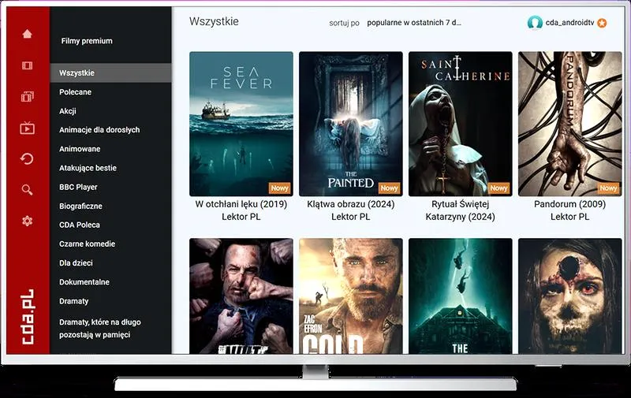Open the Pandorum movie poster
This screenshot has width=631, height=398.
[x=569, y=124]
